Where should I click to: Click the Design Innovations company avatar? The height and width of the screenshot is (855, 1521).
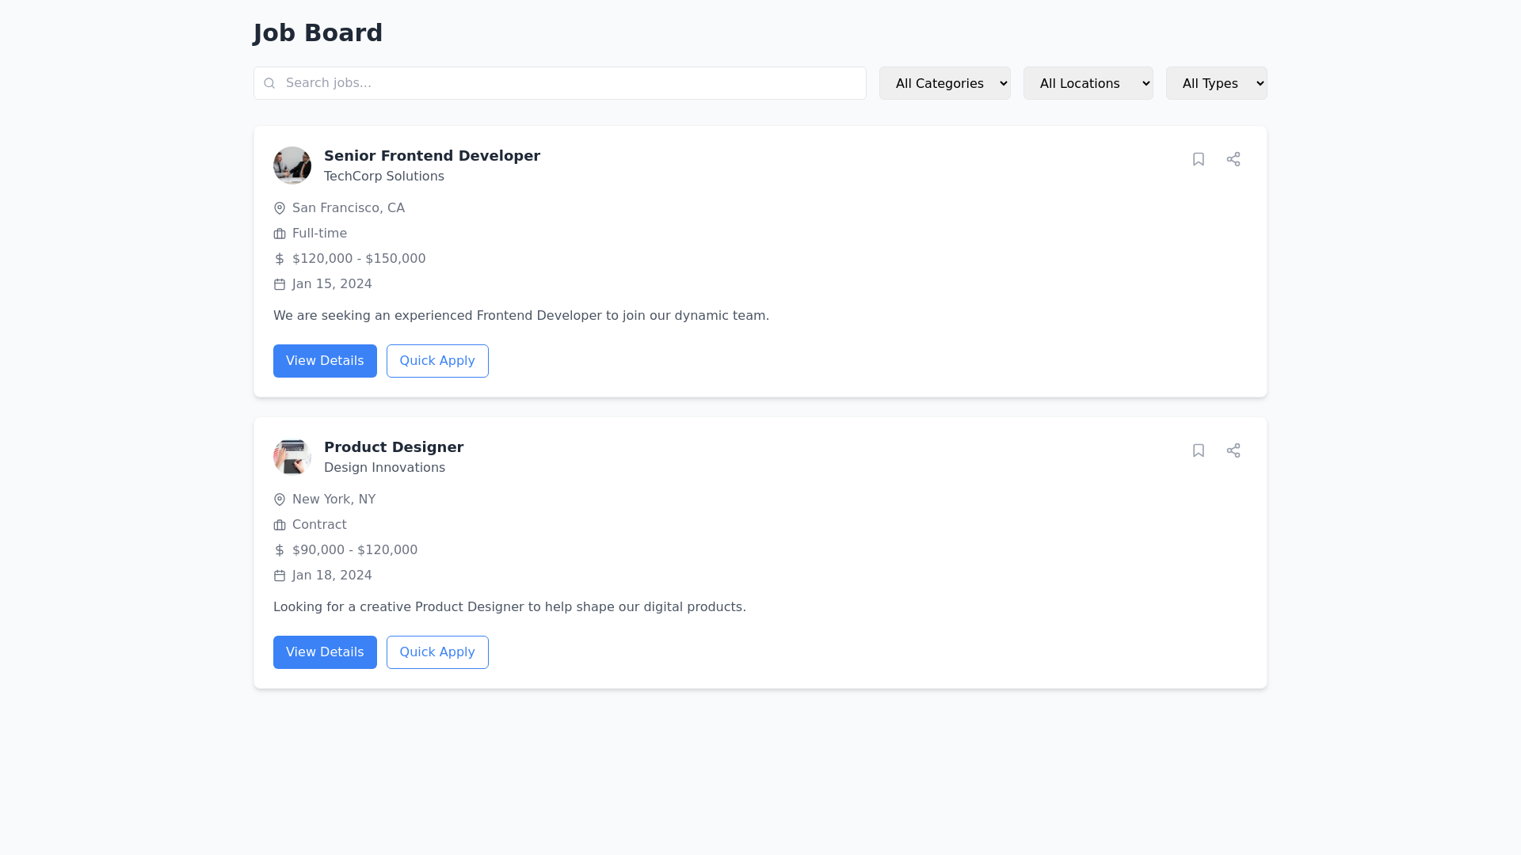point(292,457)
